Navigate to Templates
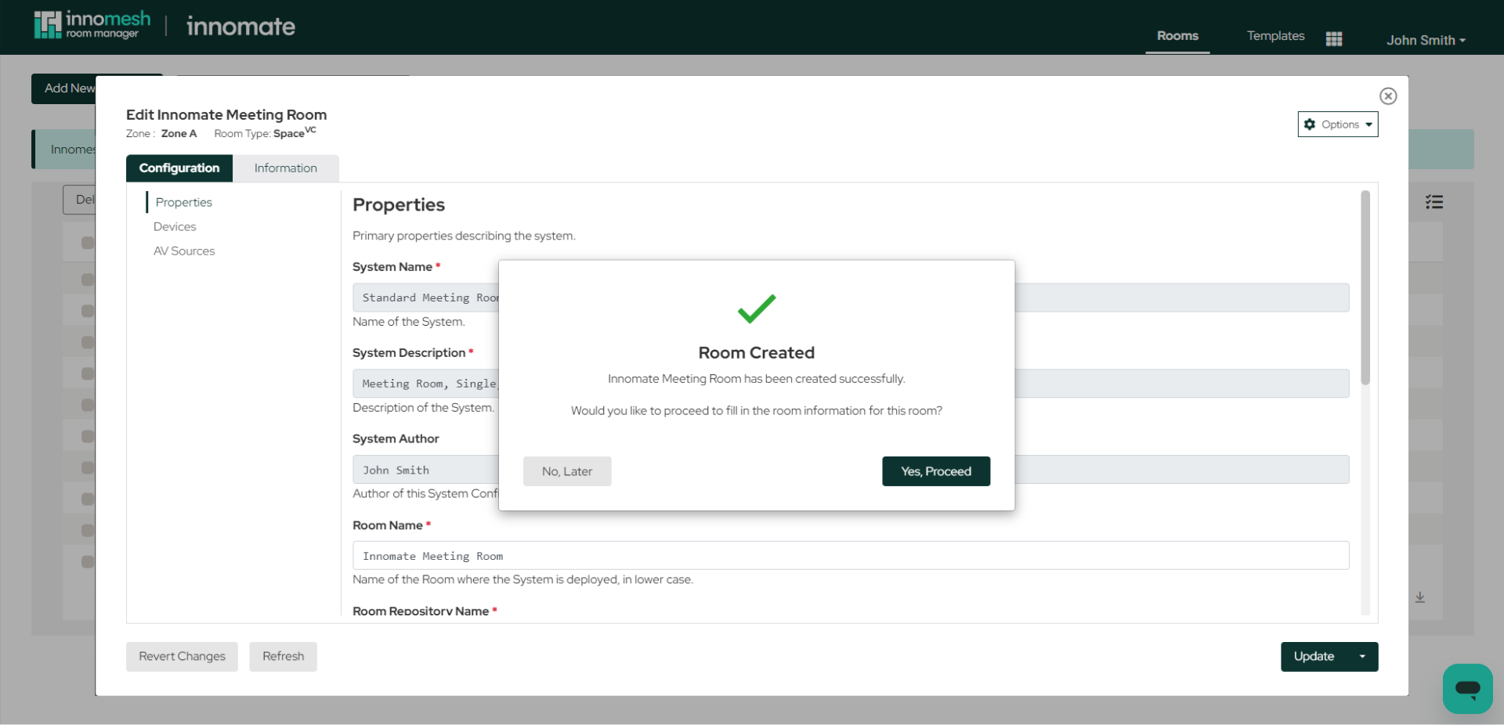Screen dimensions: 1504x725 [x=1275, y=36]
